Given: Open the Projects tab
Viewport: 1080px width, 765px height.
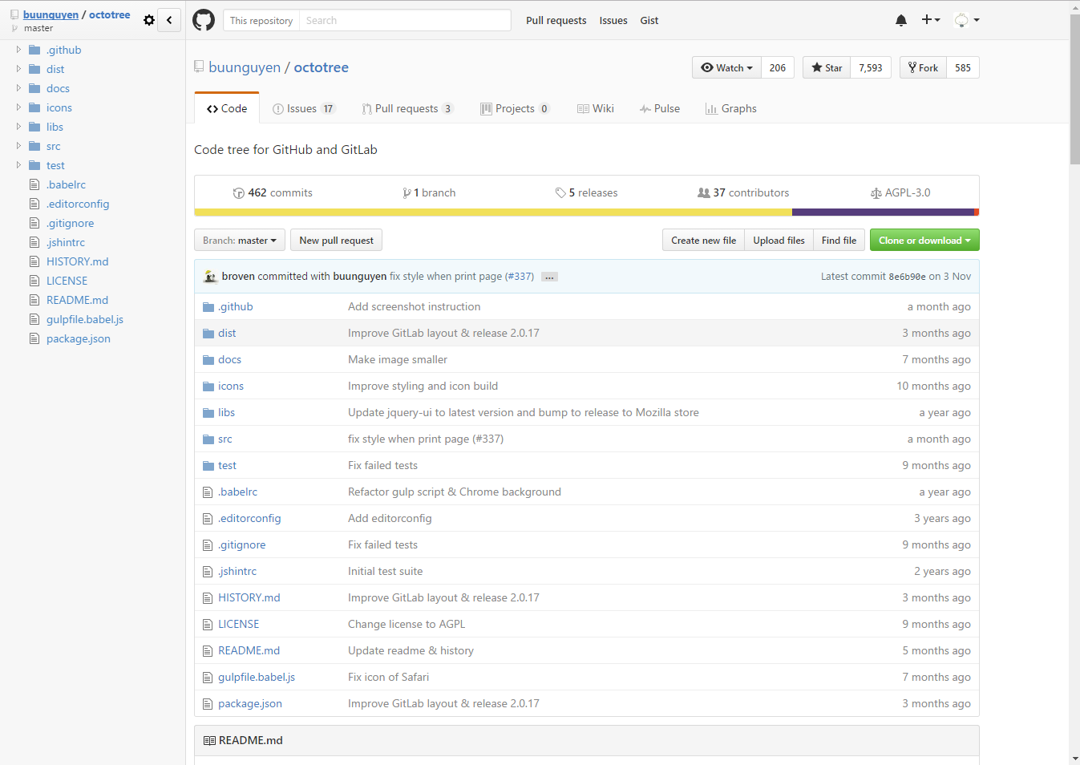Looking at the screenshot, I should 515,109.
